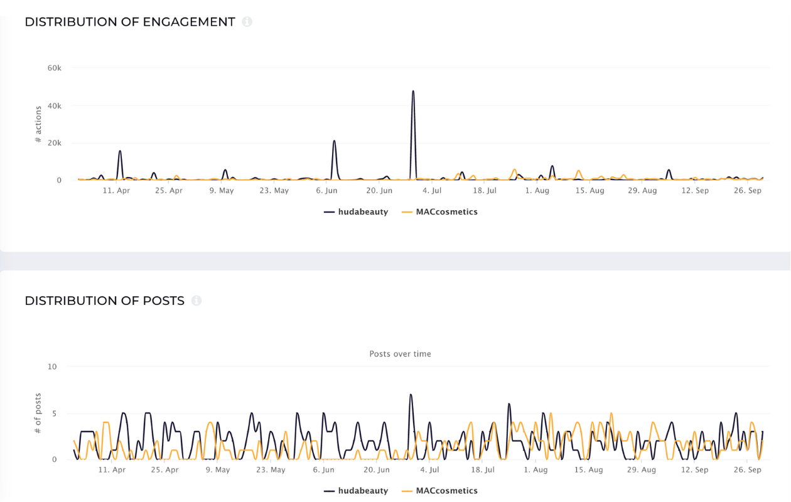Viewport: 791px width, 502px height.
Task: Click '15. Aug' date label in engagement chart
Action: tap(589, 191)
